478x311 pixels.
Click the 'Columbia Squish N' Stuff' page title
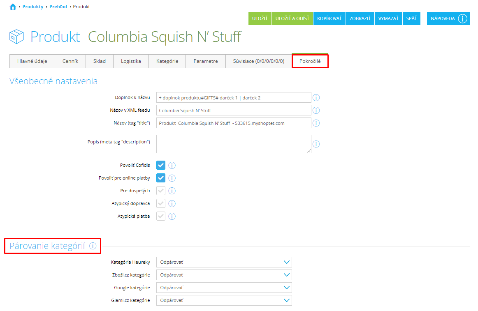(x=165, y=37)
